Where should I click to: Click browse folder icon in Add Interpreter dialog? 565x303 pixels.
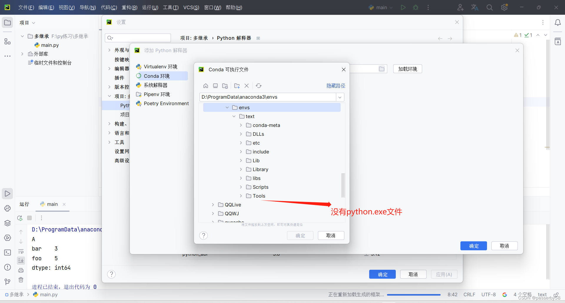pyautogui.click(x=382, y=69)
